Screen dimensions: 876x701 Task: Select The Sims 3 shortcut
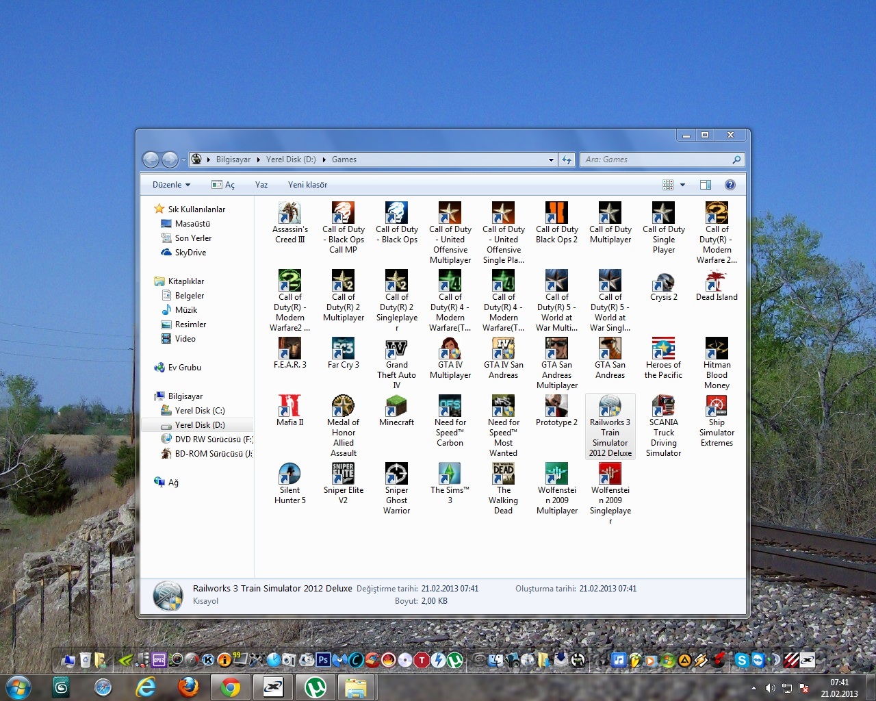[x=450, y=483]
